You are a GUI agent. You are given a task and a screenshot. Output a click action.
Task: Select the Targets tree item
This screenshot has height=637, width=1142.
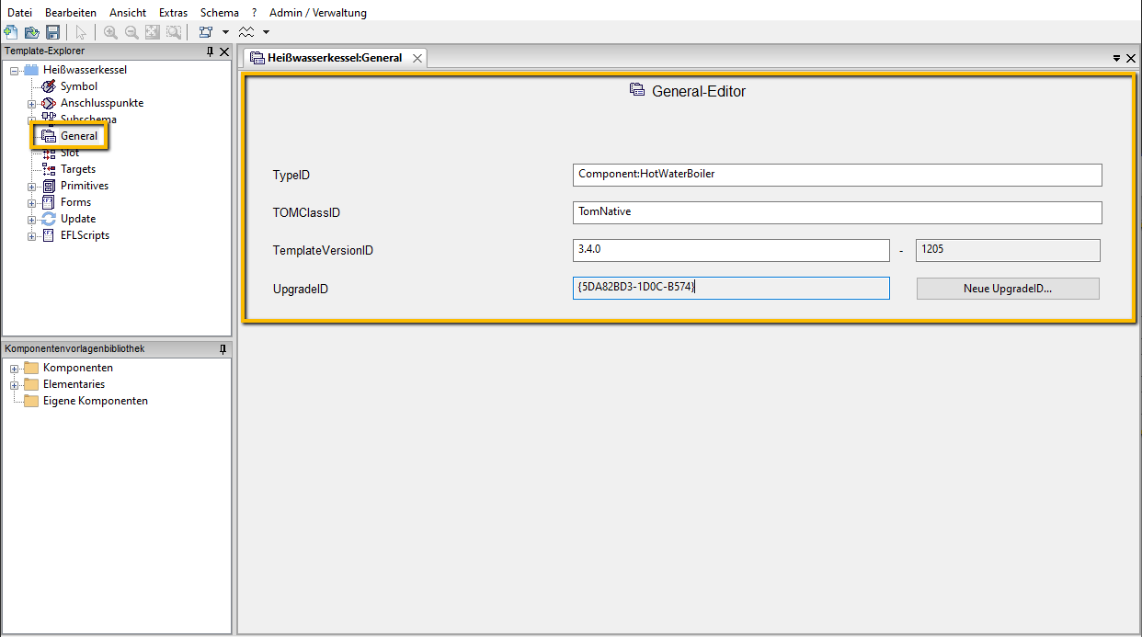(x=78, y=169)
